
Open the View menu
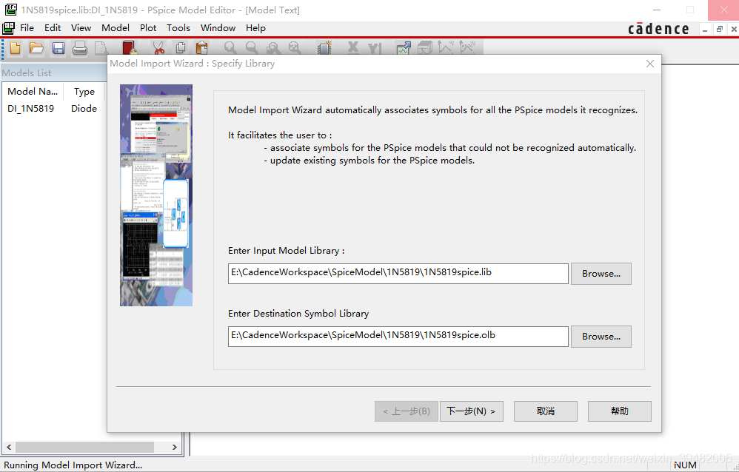(81, 28)
